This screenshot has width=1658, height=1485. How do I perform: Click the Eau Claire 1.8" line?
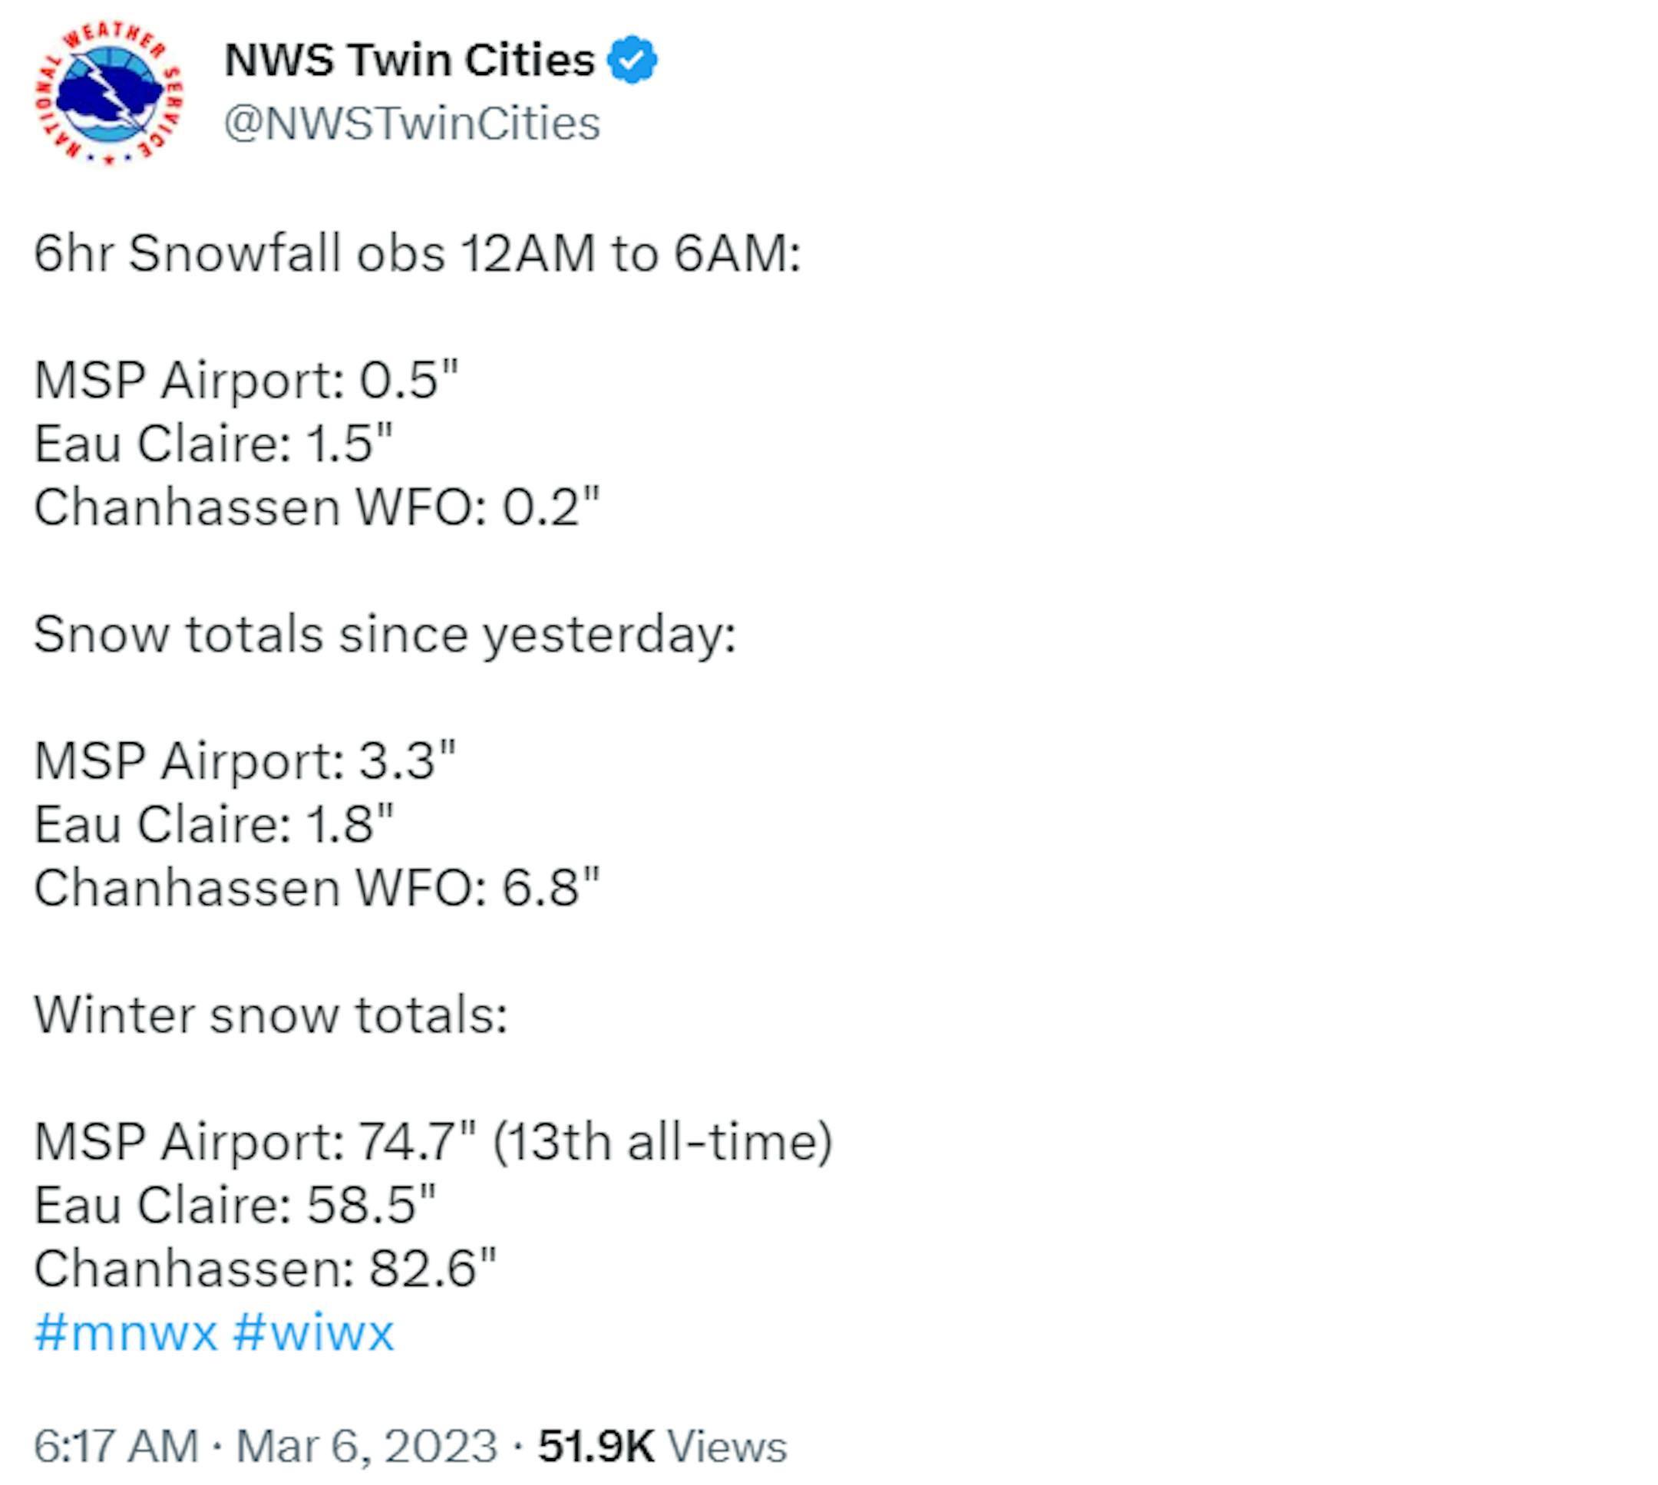click(x=214, y=824)
